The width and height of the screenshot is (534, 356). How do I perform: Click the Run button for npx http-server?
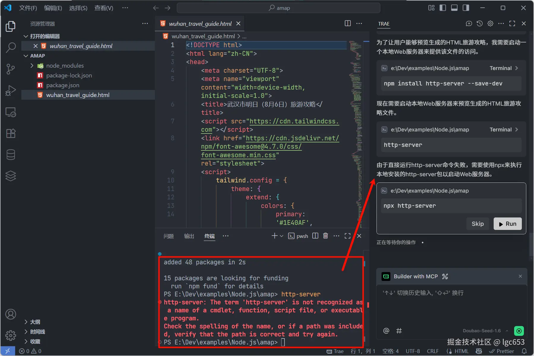508,224
